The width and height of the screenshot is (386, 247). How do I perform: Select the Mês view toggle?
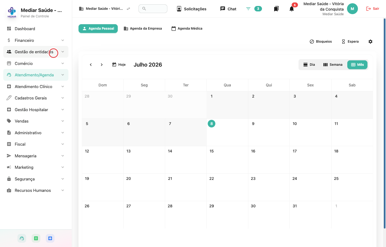point(357,65)
